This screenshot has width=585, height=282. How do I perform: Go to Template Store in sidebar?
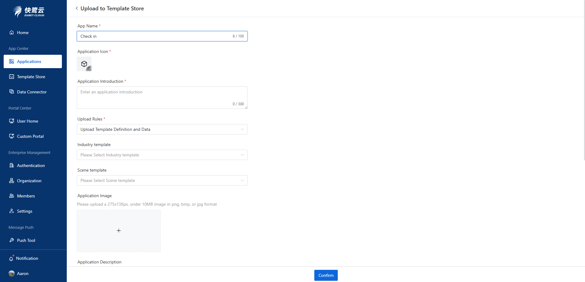(31, 77)
